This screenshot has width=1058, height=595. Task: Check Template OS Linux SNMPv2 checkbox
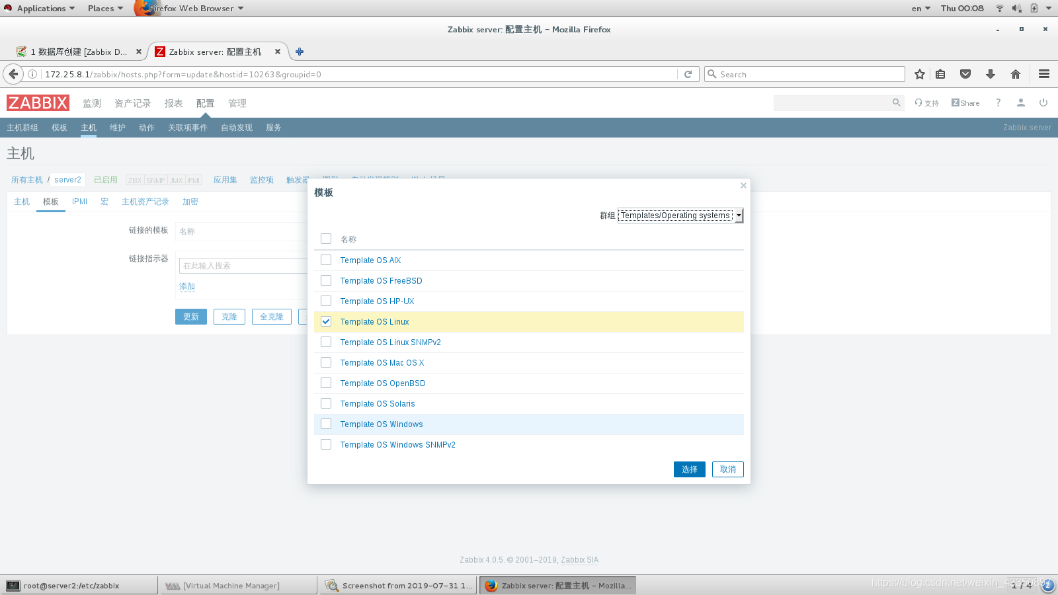[x=326, y=342]
